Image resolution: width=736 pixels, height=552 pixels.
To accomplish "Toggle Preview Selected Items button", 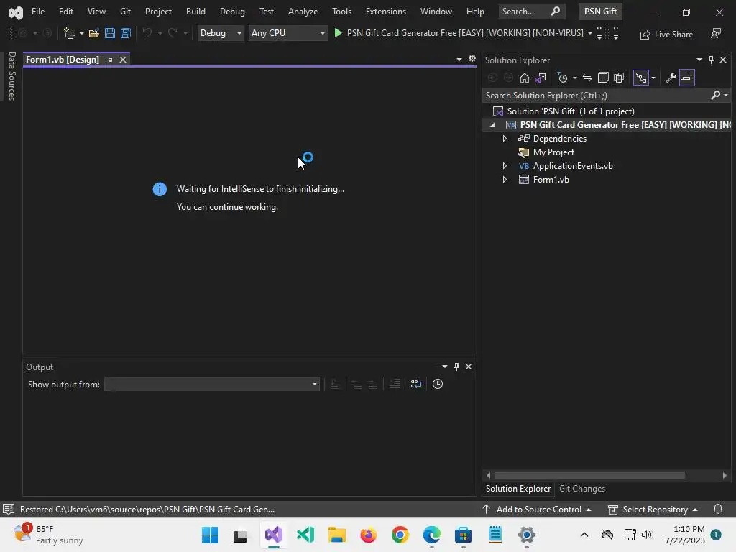I will coord(687,78).
